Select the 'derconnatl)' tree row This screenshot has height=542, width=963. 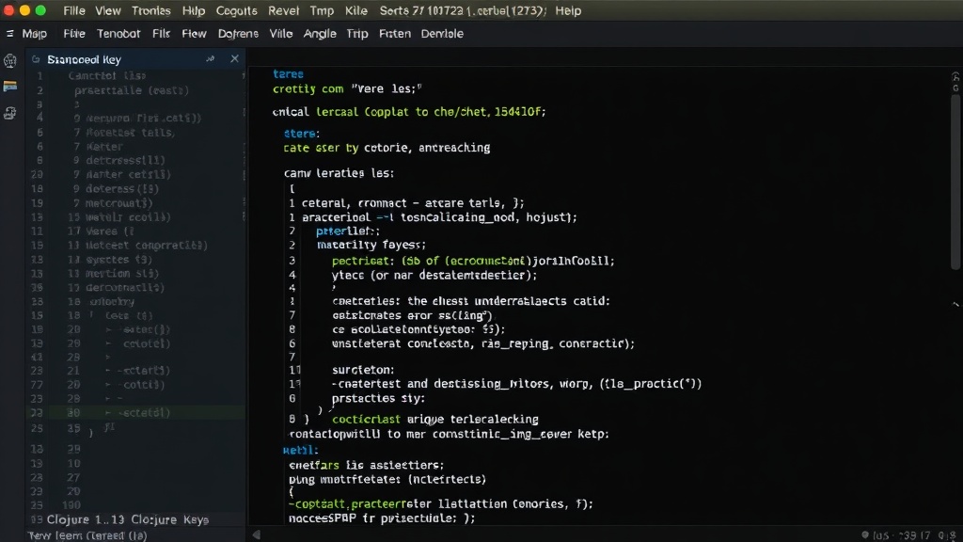click(x=125, y=288)
